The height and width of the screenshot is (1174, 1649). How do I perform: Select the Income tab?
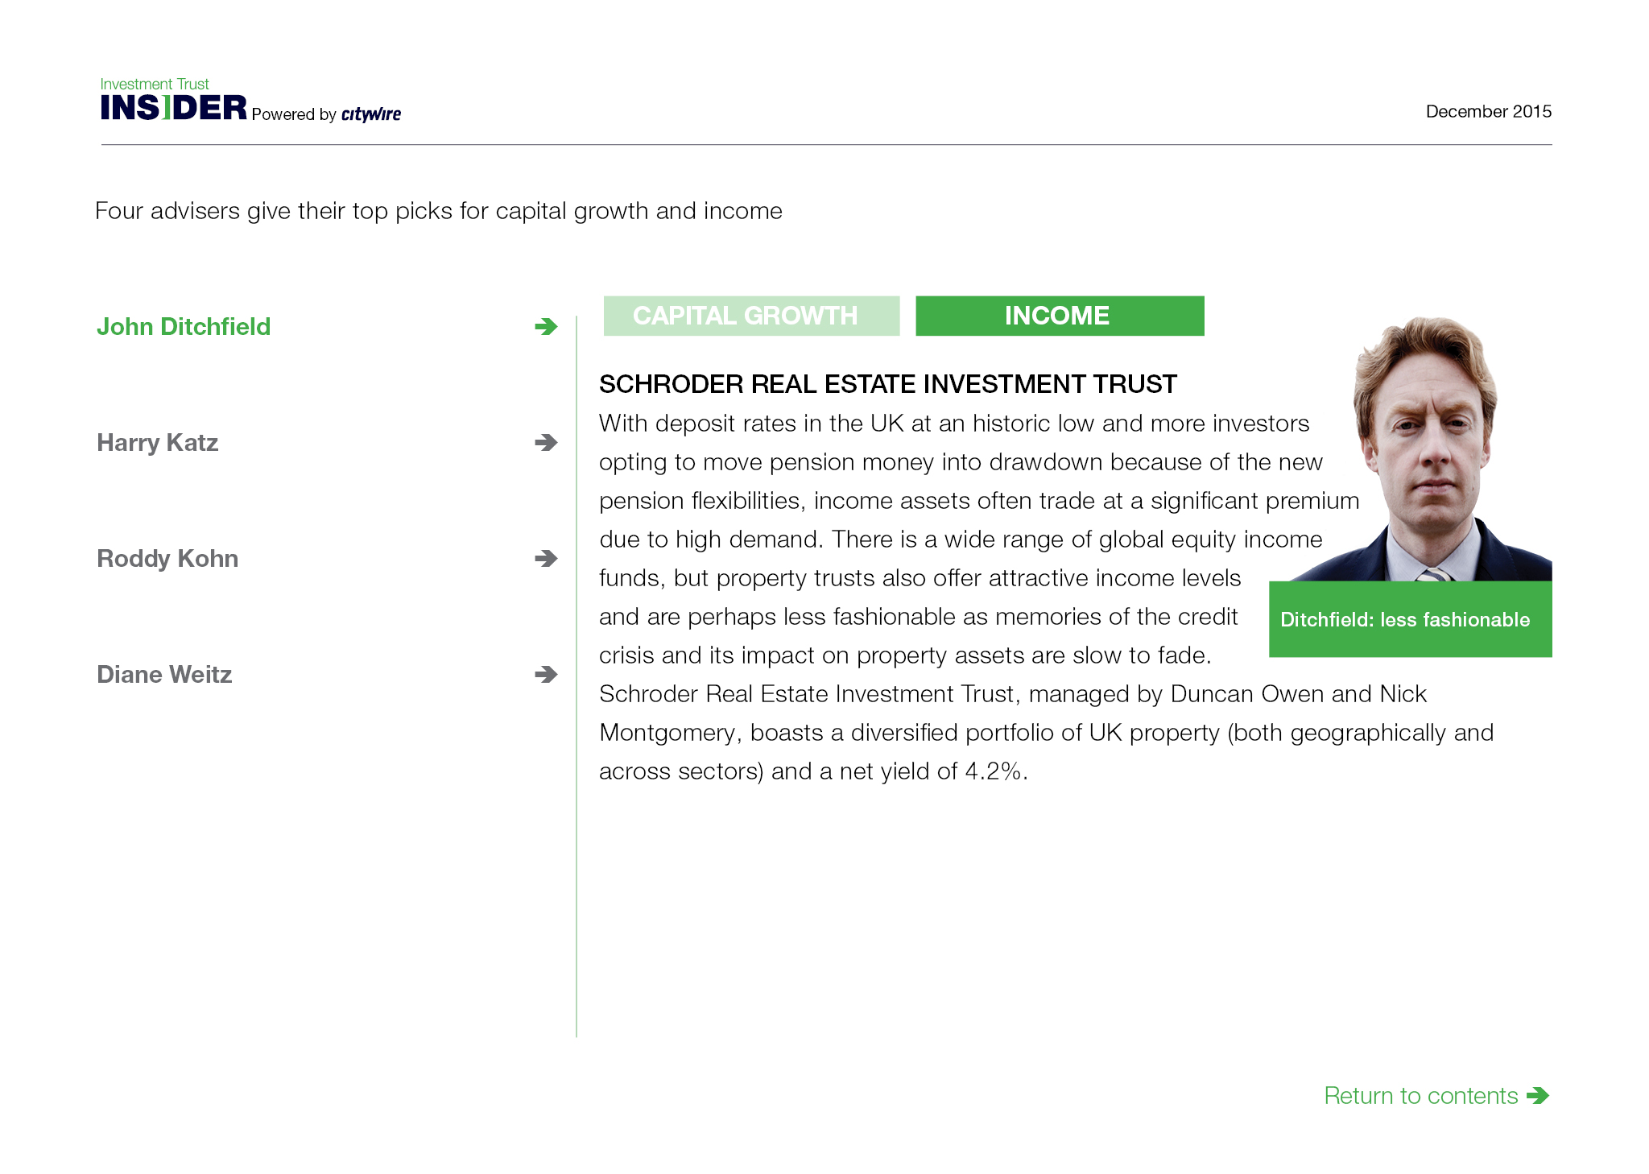click(x=1060, y=316)
